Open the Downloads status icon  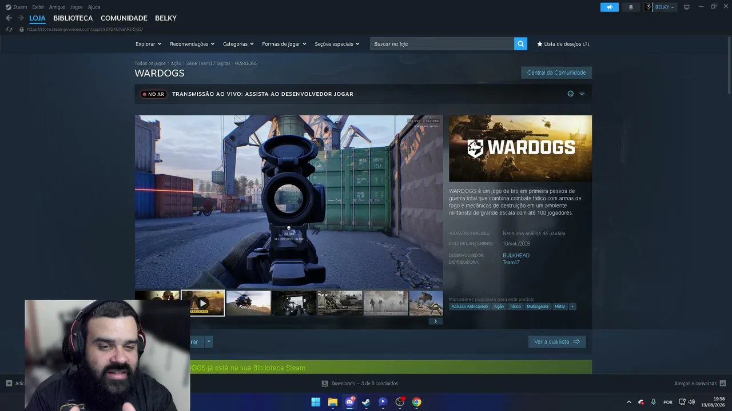click(325, 384)
